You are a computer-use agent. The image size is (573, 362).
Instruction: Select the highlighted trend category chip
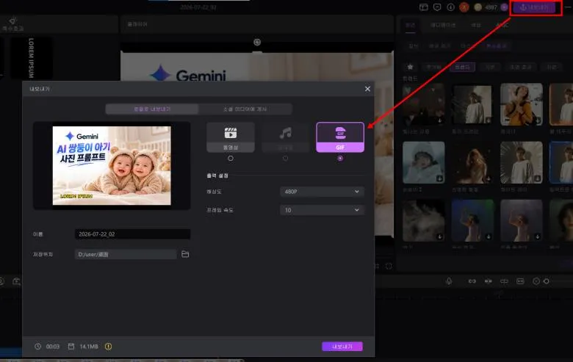pos(462,68)
